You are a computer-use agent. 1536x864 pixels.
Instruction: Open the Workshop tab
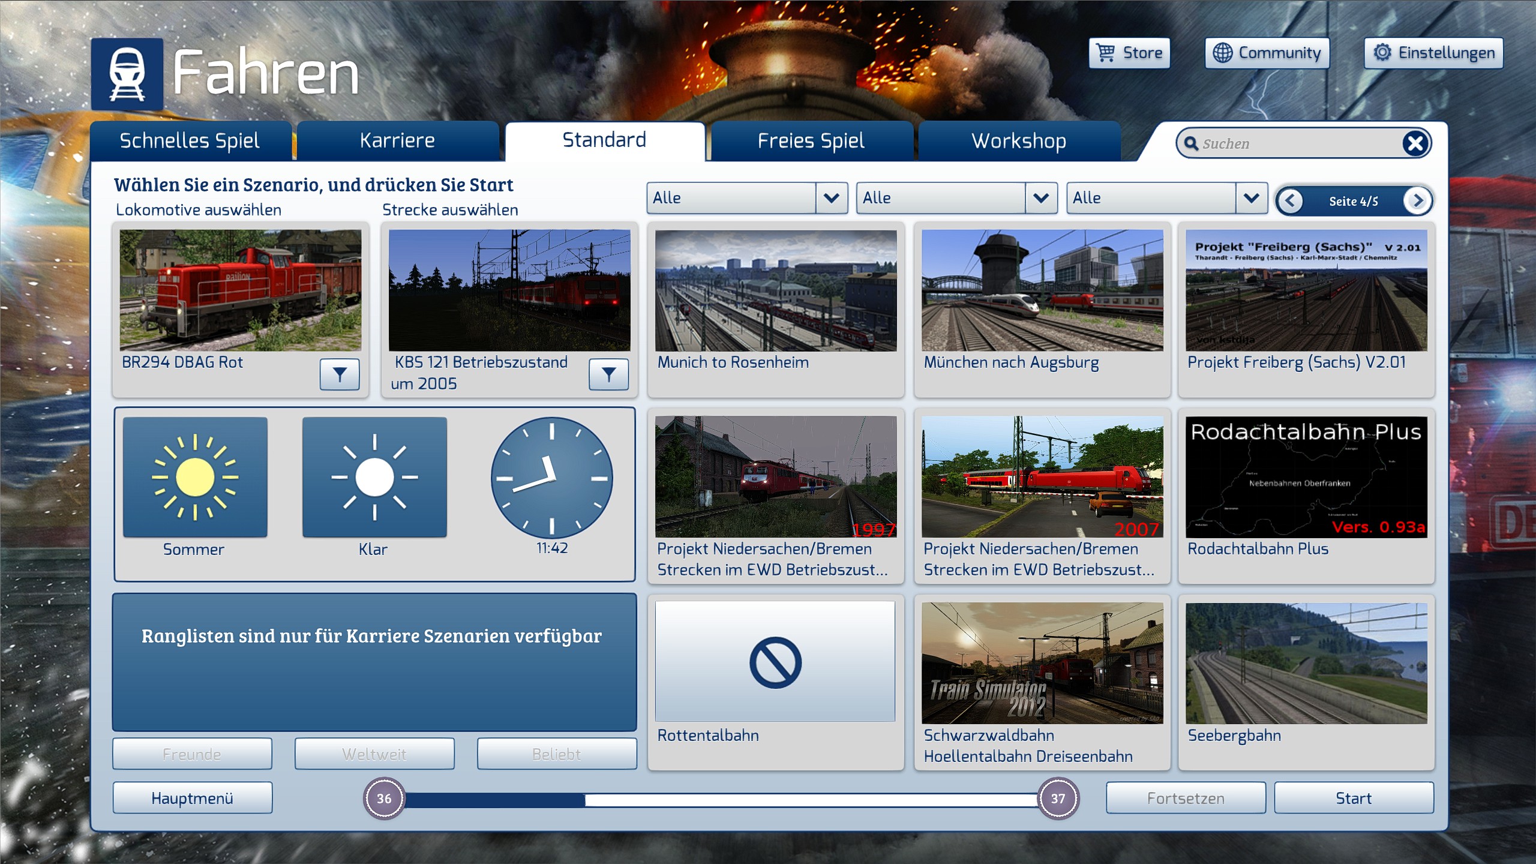click(1019, 141)
